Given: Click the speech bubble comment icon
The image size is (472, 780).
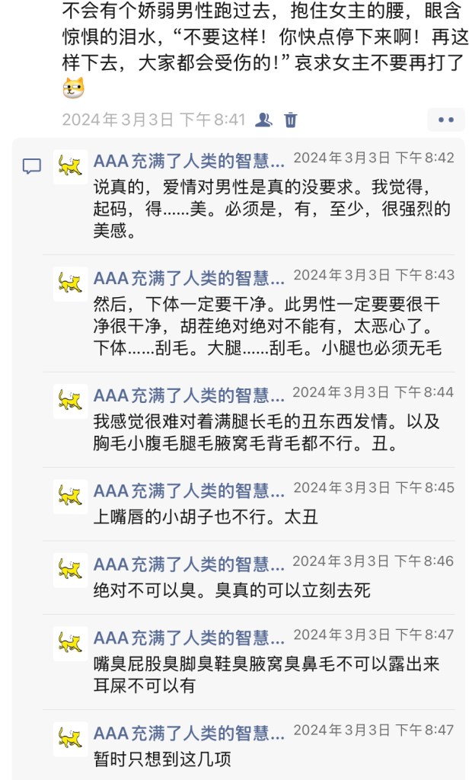Looking at the screenshot, I should [x=31, y=167].
